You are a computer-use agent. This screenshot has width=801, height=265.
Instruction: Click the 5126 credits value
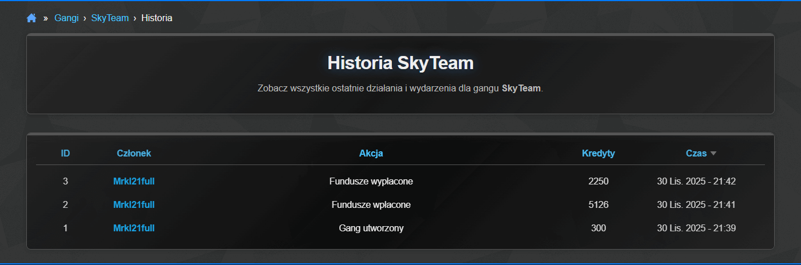(x=598, y=204)
